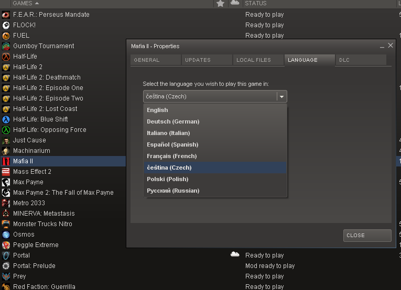Click the Peggle Extreme icon
The height and width of the screenshot is (290, 401).
click(6, 245)
